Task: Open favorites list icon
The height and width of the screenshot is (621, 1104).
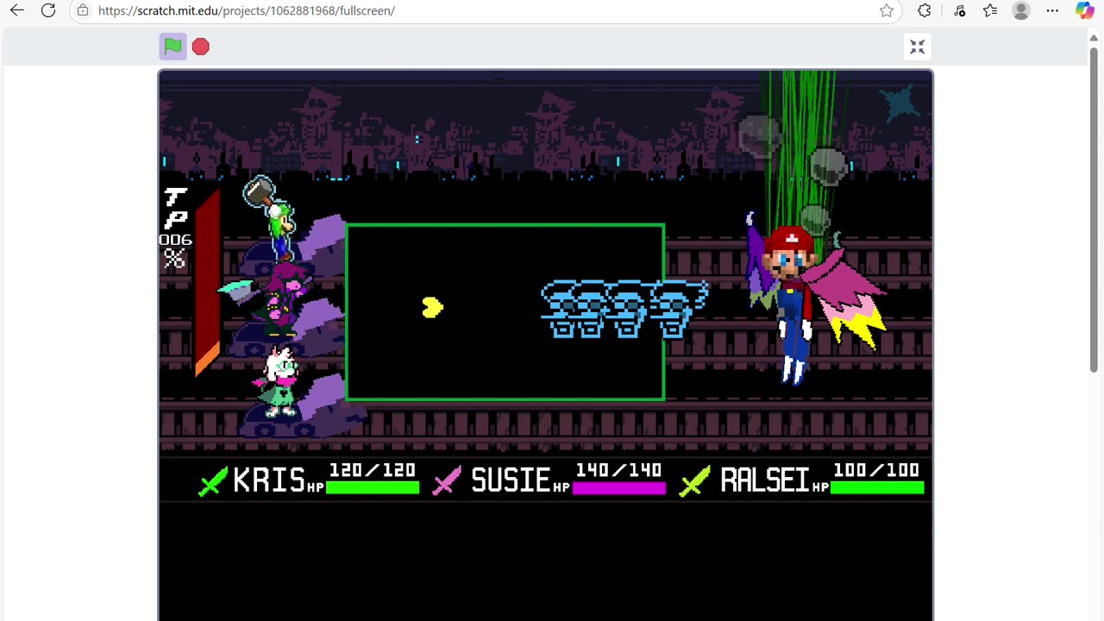Action: 990,10
